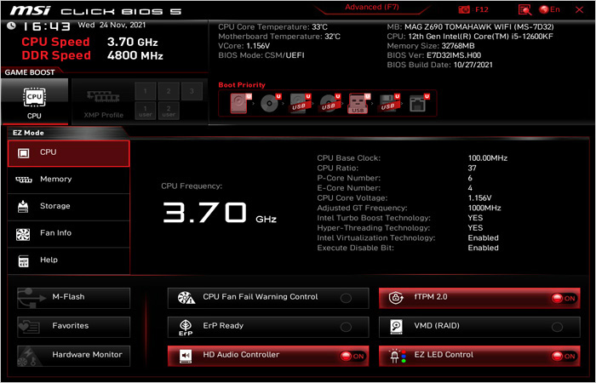The image size is (596, 383).
Task: Select XMP user profile 2
Action: coord(169,111)
